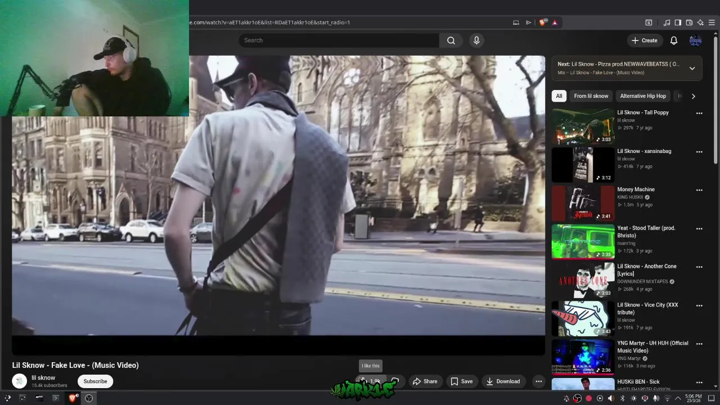
Task: Open the Brave playlist music note icon
Action: click(667, 22)
